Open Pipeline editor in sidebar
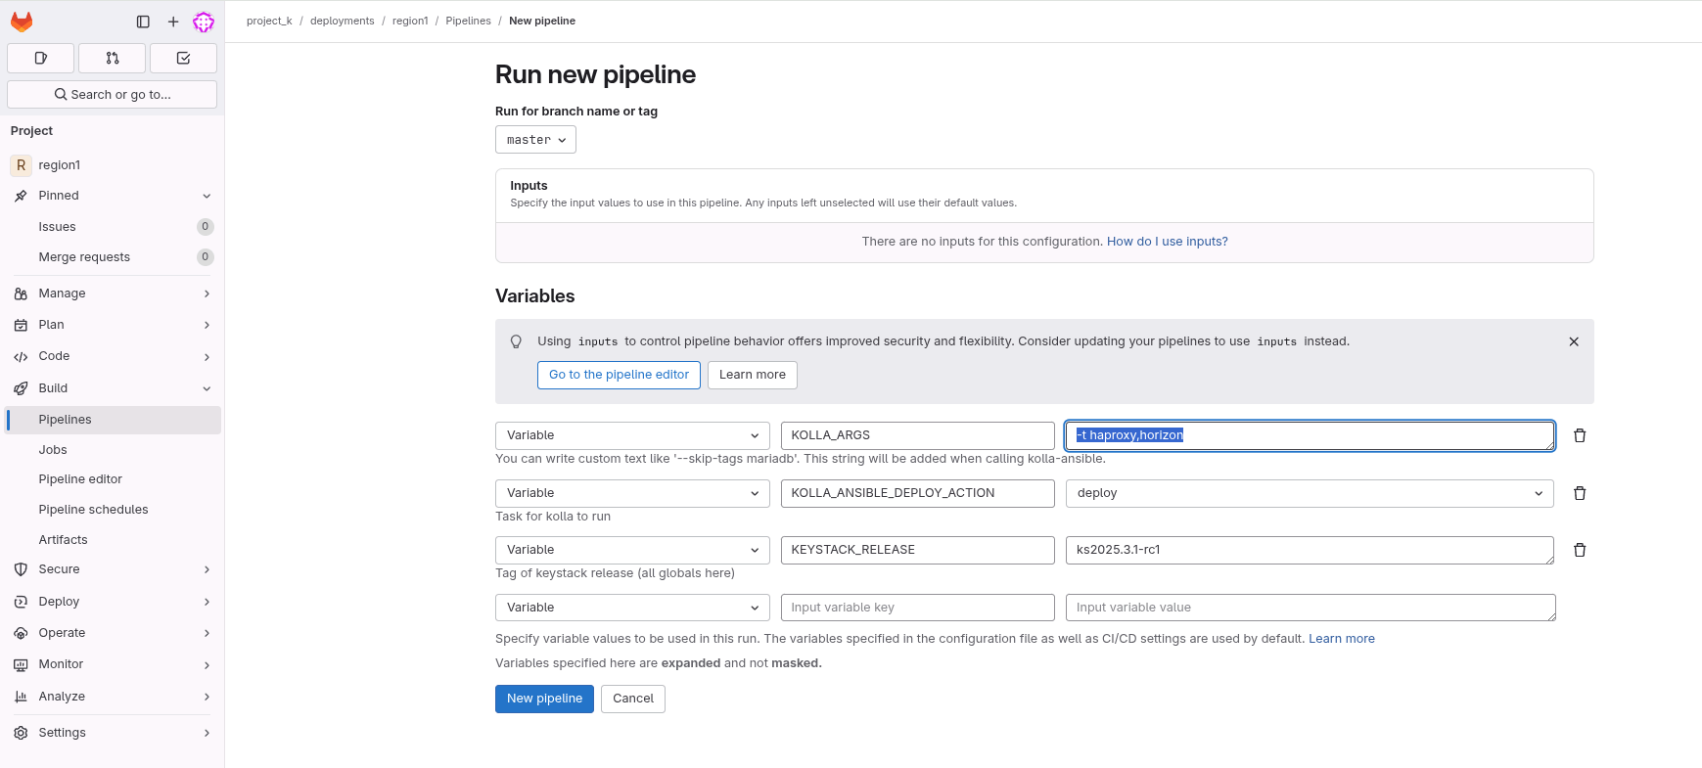1702x768 pixels. 80,479
